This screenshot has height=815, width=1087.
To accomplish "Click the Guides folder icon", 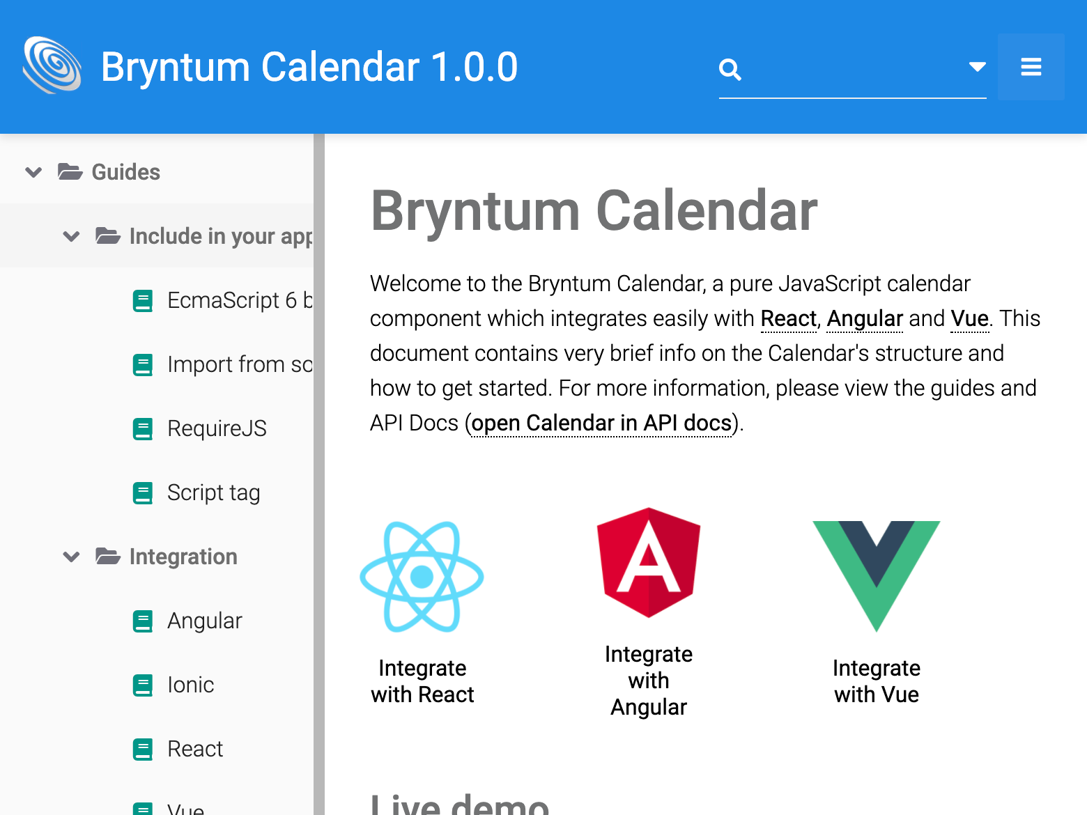I will 70,171.
